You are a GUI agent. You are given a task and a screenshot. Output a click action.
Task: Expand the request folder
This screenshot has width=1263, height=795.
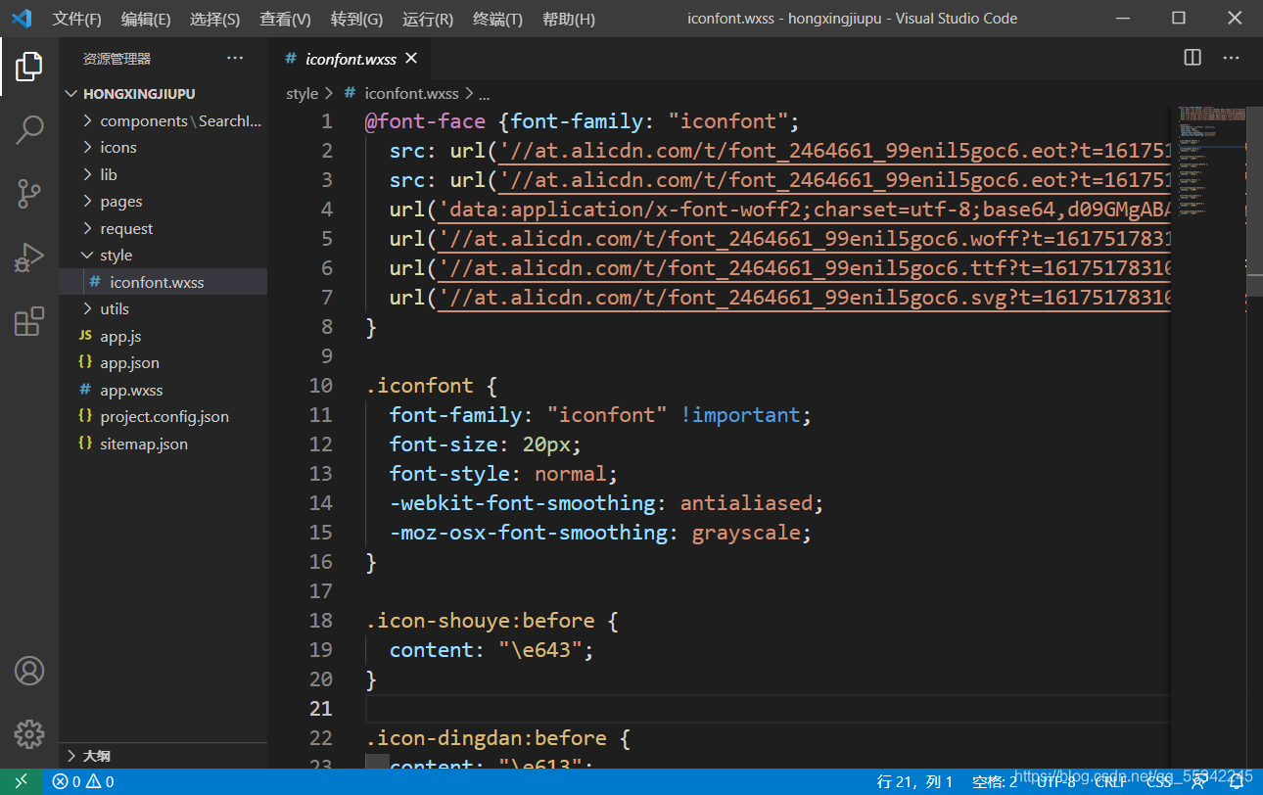pos(163,229)
